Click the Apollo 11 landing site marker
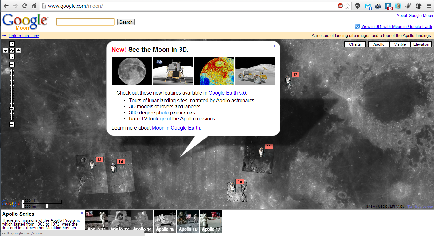Image resolution: width=434 pixels, height=244 pixels. [x=261, y=152]
